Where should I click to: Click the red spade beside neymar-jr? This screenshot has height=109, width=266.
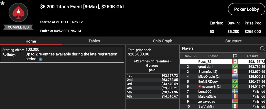pyautogui.click(x=200, y=86)
